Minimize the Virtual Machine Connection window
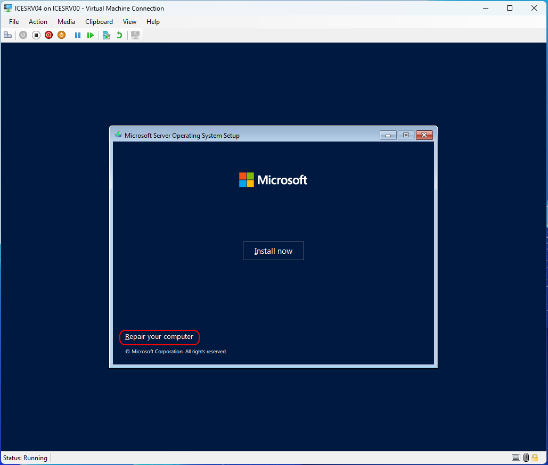Image resolution: width=548 pixels, height=465 pixels. [486, 8]
